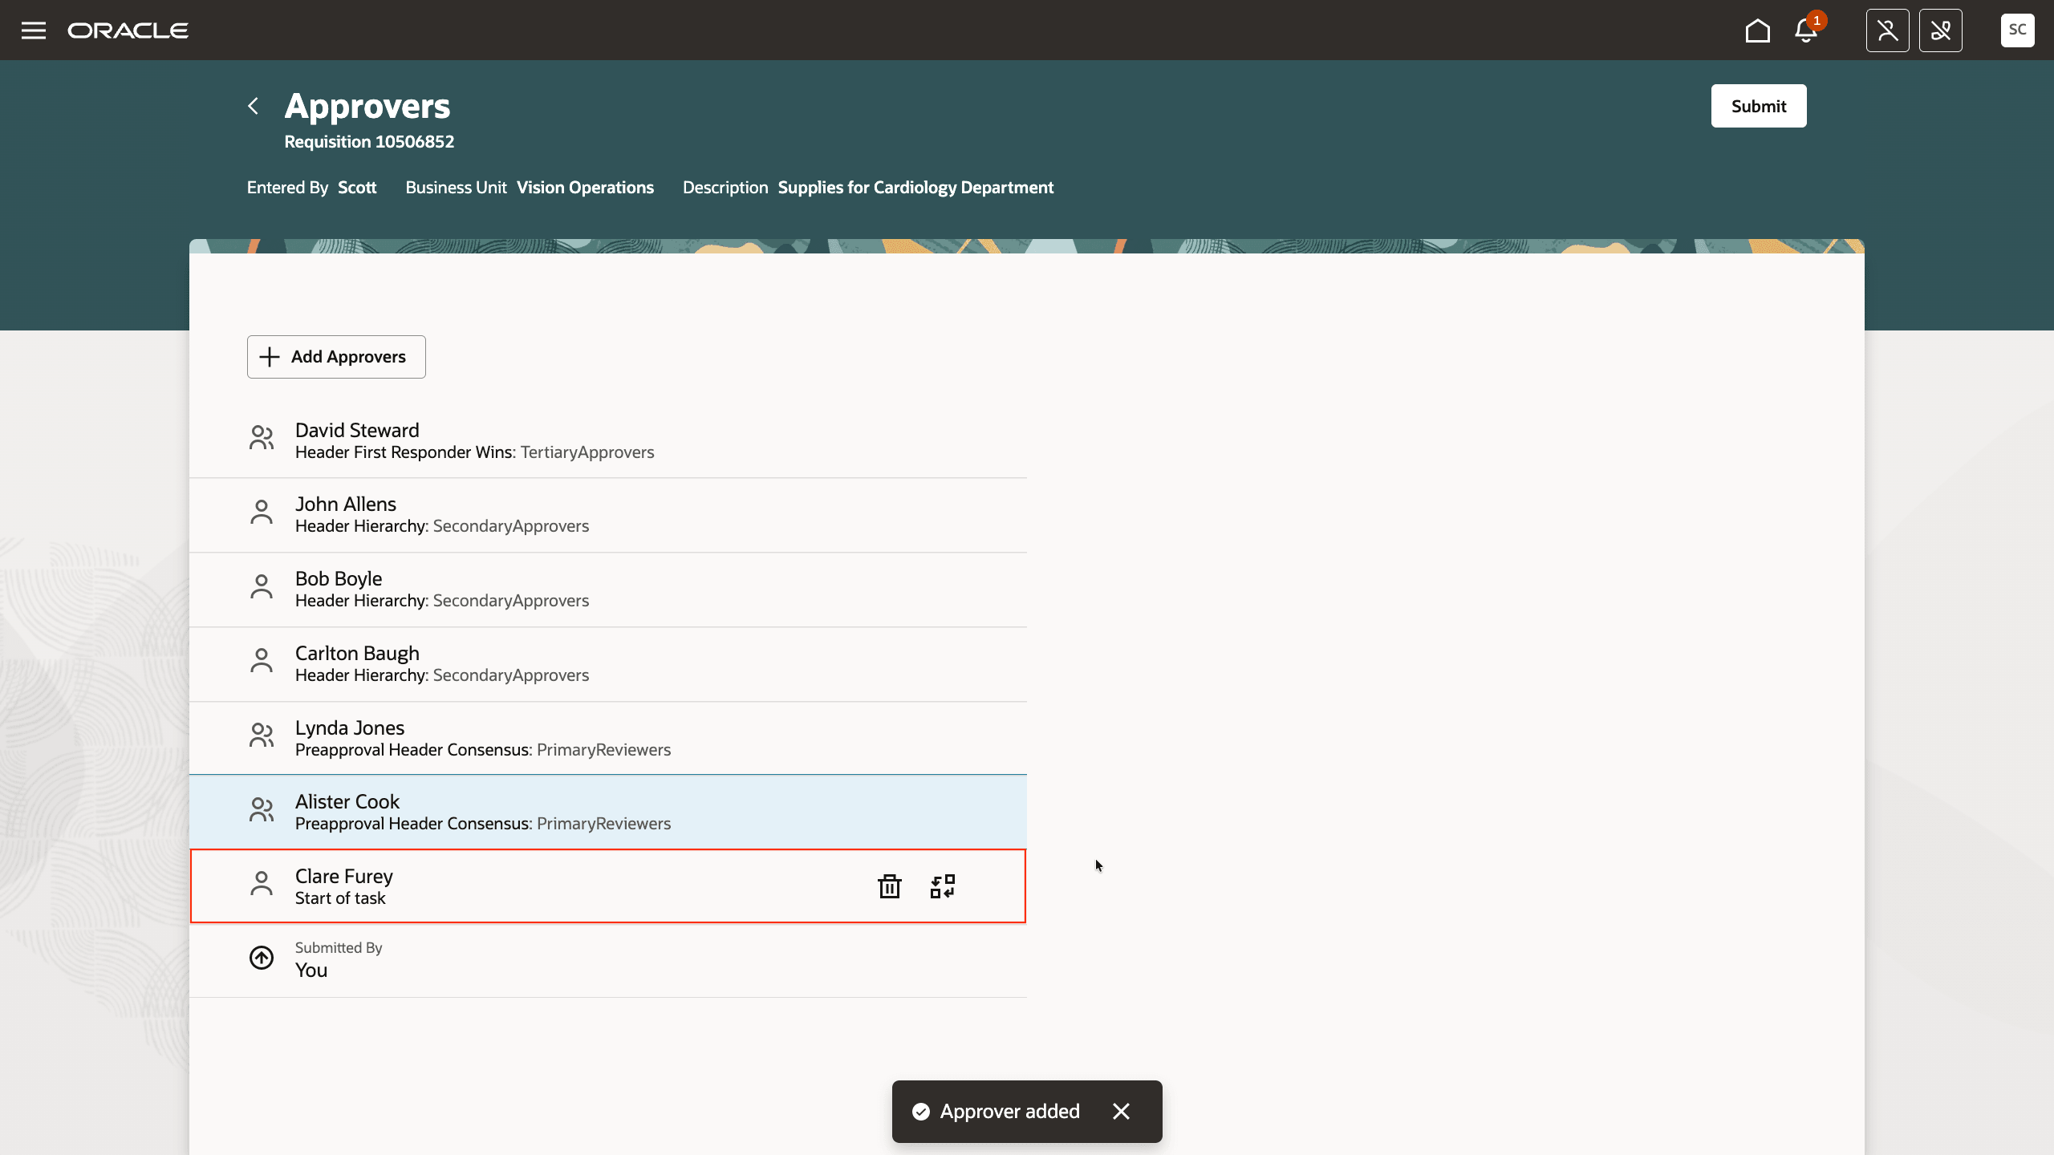This screenshot has height=1155, width=2054.
Task: Click the SC user avatar
Action: pos(2017,30)
